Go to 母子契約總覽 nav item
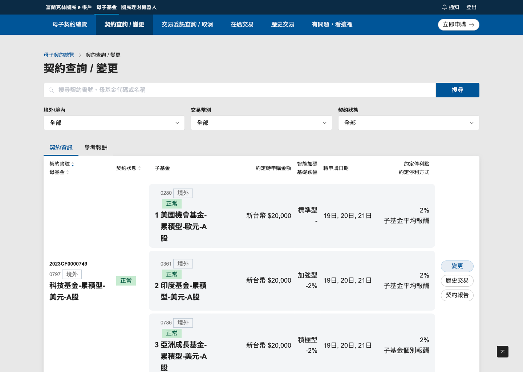This screenshot has height=372, width=523. [x=70, y=25]
